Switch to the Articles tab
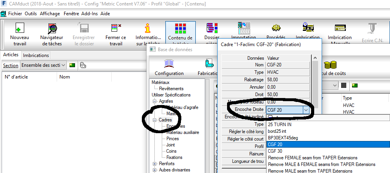The image size is (390, 173). click(11, 55)
